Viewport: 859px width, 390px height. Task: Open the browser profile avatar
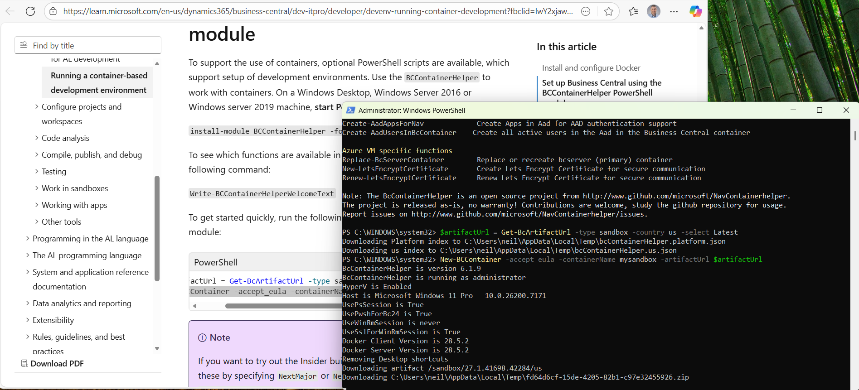(654, 11)
